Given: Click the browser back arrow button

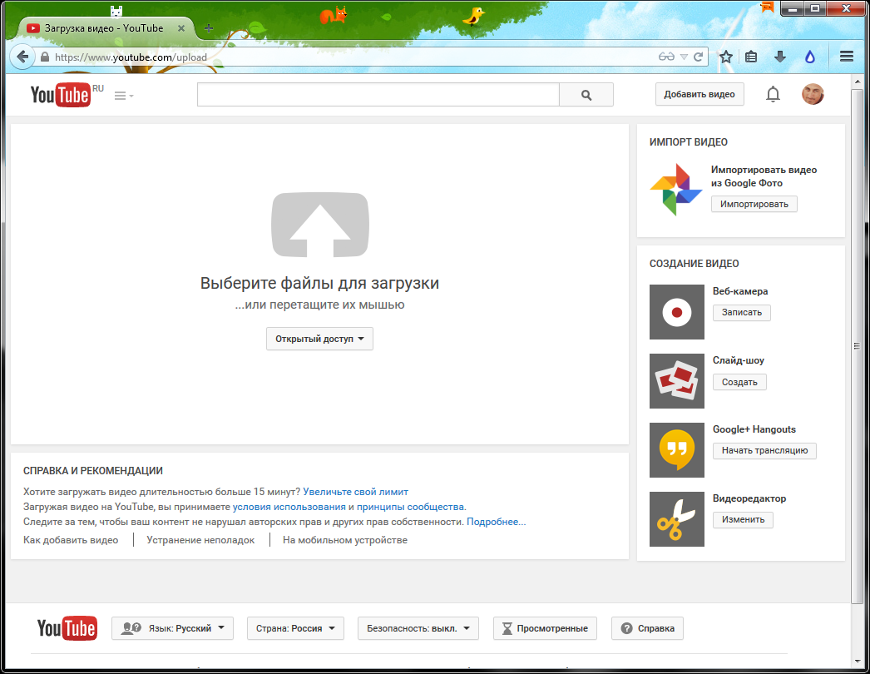Looking at the screenshot, I should pos(22,57).
